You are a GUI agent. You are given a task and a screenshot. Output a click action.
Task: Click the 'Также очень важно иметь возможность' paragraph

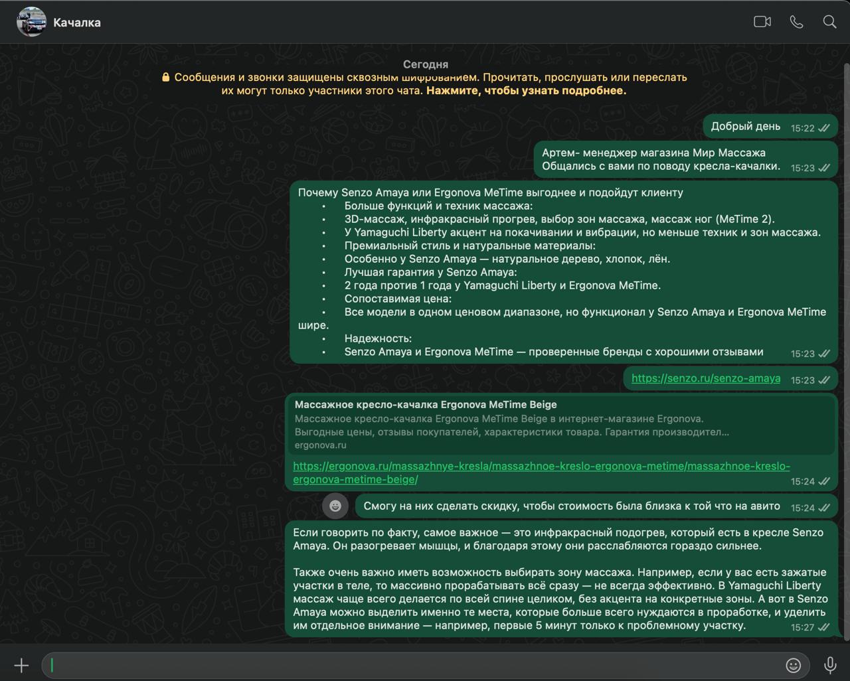(x=560, y=599)
